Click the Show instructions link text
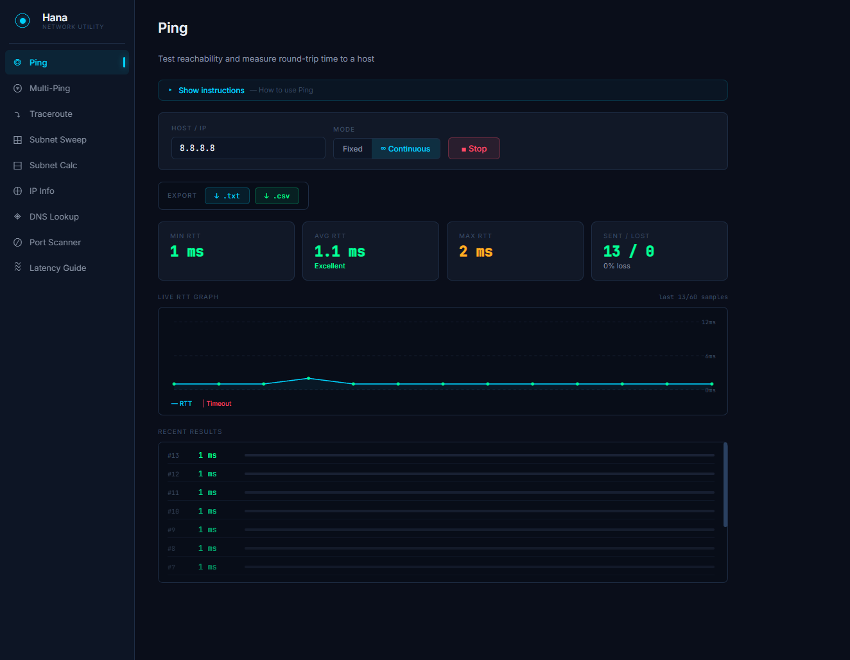Viewport: 850px width, 660px height. (x=211, y=91)
